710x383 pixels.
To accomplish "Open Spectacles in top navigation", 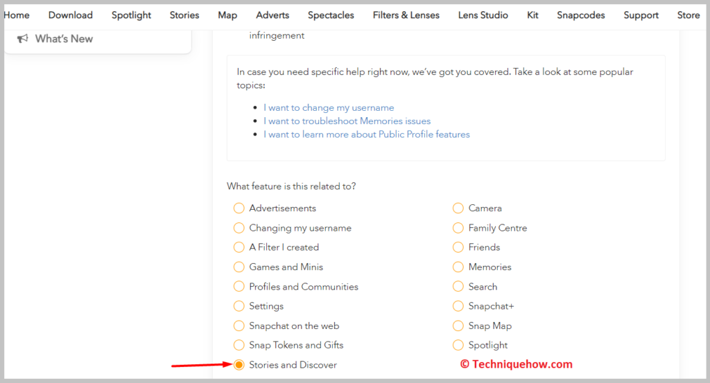I will pyautogui.click(x=331, y=15).
